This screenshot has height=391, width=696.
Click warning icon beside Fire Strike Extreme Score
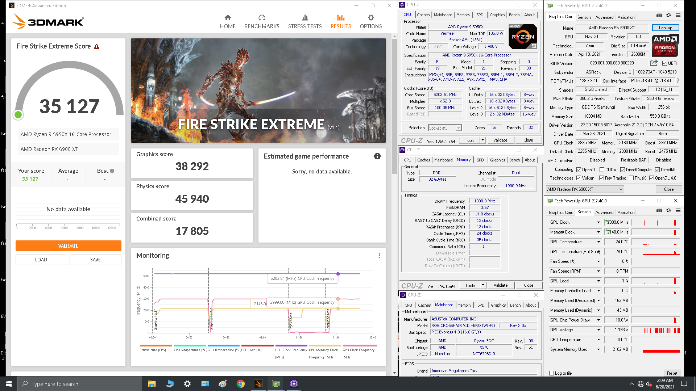click(x=97, y=46)
